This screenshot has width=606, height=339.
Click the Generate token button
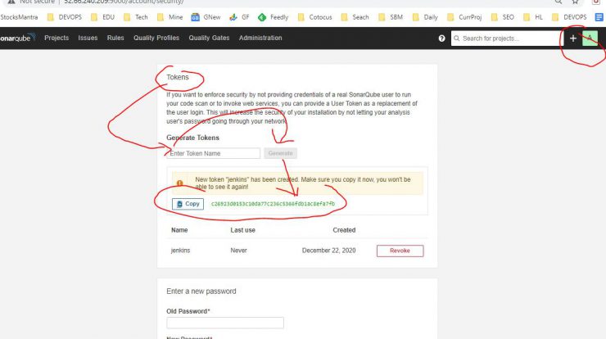[x=281, y=153]
